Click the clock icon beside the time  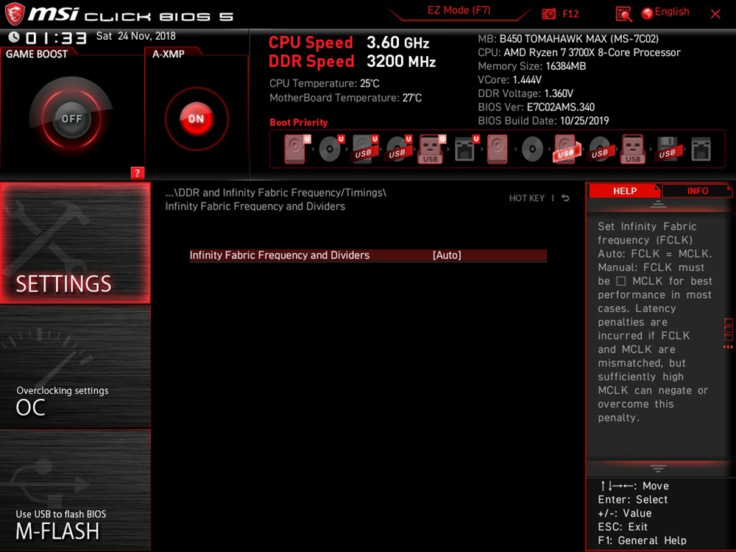(x=14, y=37)
